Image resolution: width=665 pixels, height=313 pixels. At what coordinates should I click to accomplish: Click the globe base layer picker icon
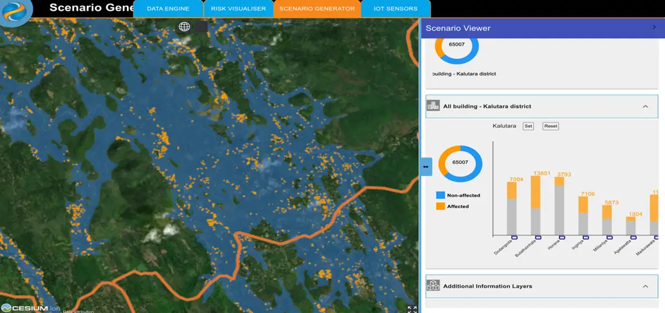tap(184, 26)
